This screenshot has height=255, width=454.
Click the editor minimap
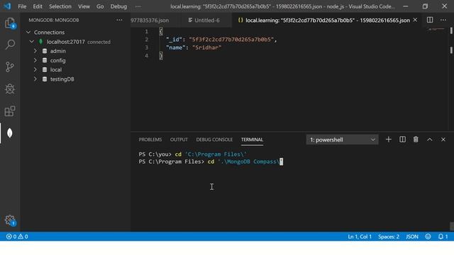pos(436,30)
